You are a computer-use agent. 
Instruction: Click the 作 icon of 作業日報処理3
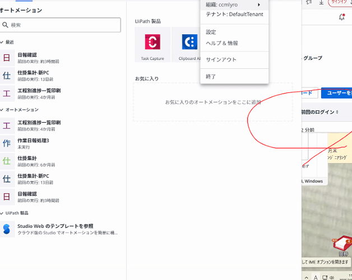[7, 143]
